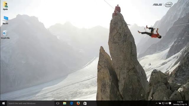Open the Windows Store from the taskbar

[85, 103]
